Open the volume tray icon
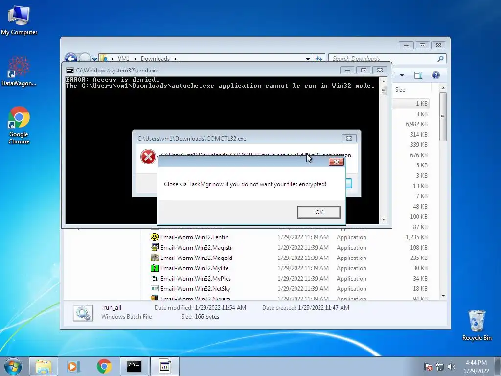Image resolution: width=501 pixels, height=376 pixels. click(451, 367)
